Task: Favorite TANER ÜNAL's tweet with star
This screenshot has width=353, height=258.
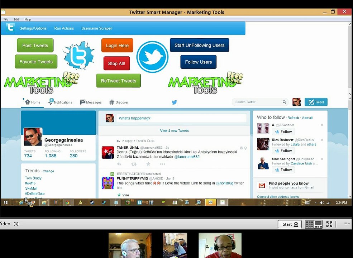Action: point(148,164)
